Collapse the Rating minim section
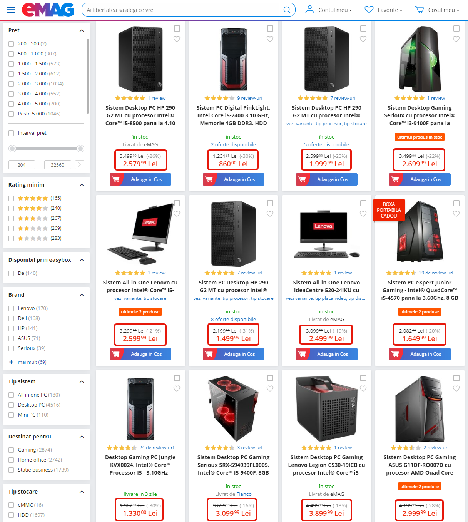This screenshot has height=522, width=468. click(82, 185)
